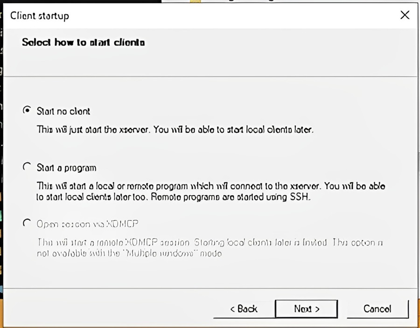Screen dimensions: 420x328
Task: Click the disabled XDMCP session radio button
Action: [x=27, y=223]
